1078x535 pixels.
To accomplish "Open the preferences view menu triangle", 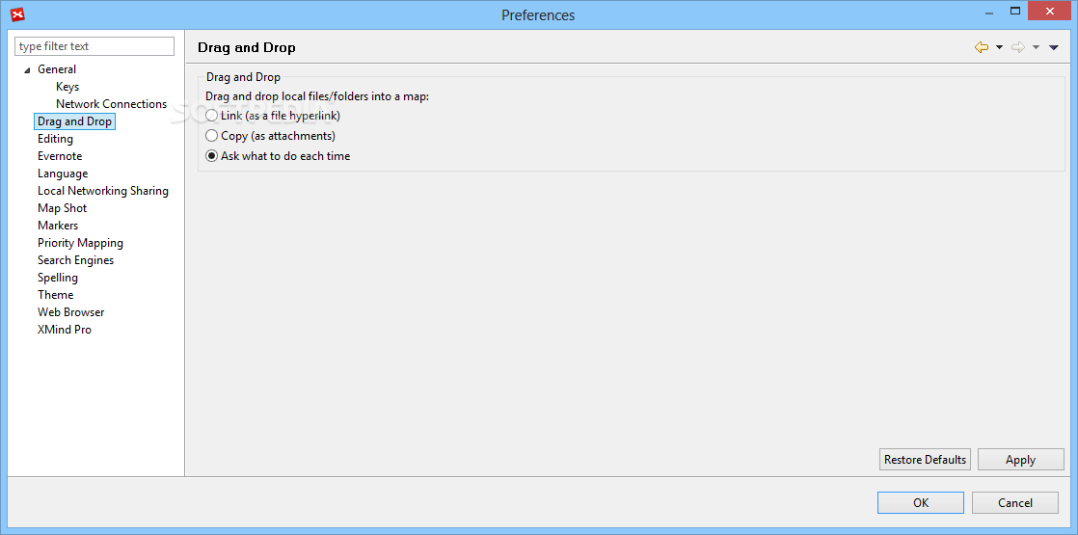I will (1054, 47).
